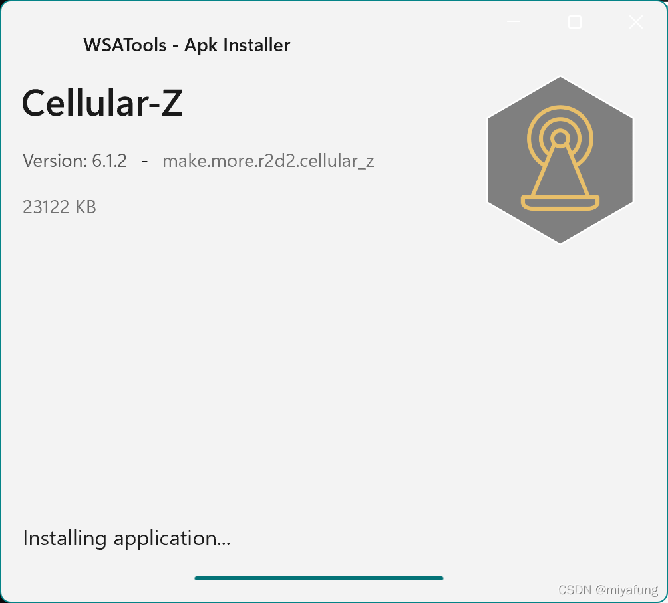This screenshot has height=603, width=668.
Task: Click the "Apk Installer" title text
Action: 237,45
